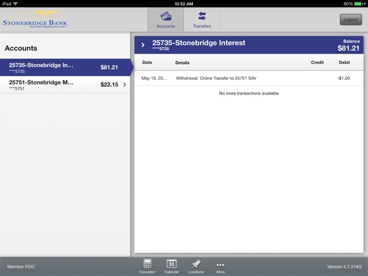This screenshot has height=276, width=368.
Task: Open the May 18 withdrawal transaction
Action: point(249,78)
